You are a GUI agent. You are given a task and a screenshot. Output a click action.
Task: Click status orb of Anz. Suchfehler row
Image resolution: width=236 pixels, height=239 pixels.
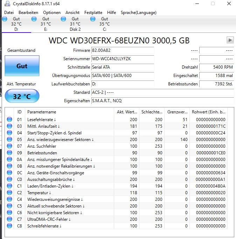coord(9,146)
